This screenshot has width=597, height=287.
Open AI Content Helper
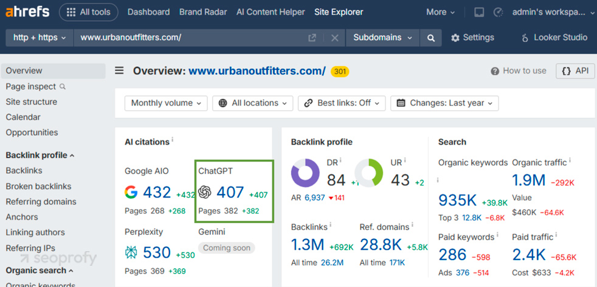271,12
